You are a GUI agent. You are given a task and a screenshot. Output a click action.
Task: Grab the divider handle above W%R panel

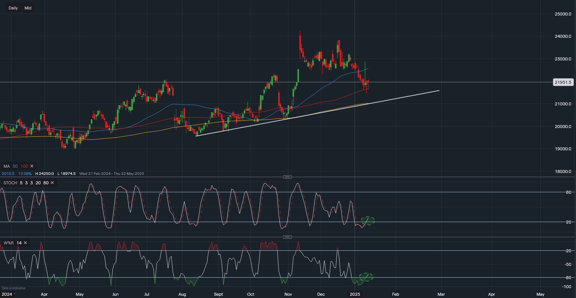288,237
